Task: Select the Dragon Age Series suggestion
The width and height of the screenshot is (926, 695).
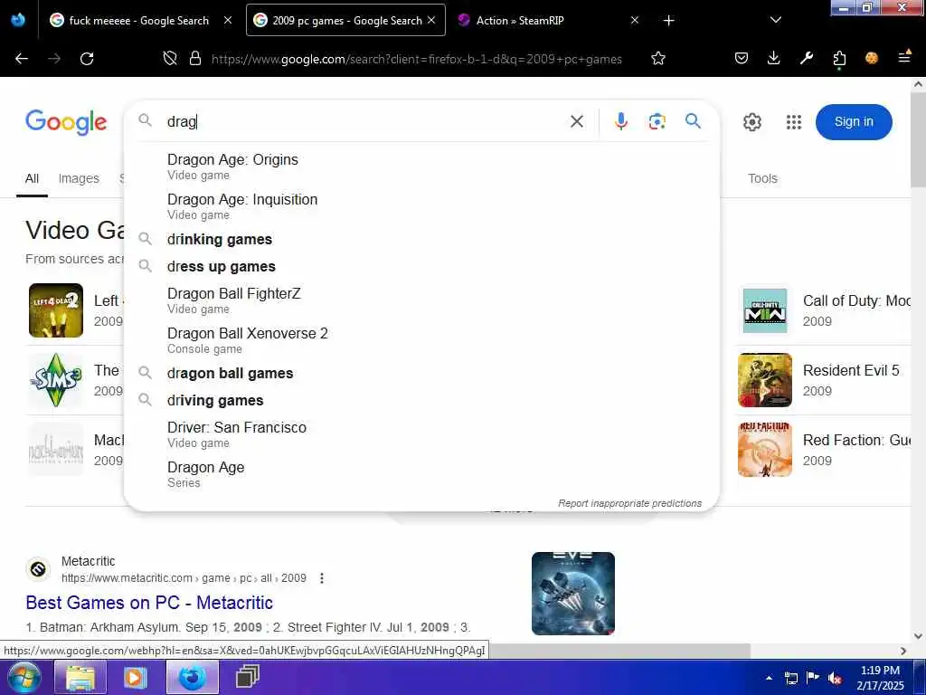Action: coord(421,474)
